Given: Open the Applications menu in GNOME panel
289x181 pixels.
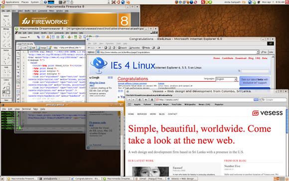Looking at the screenshot, I should click(12, 2).
